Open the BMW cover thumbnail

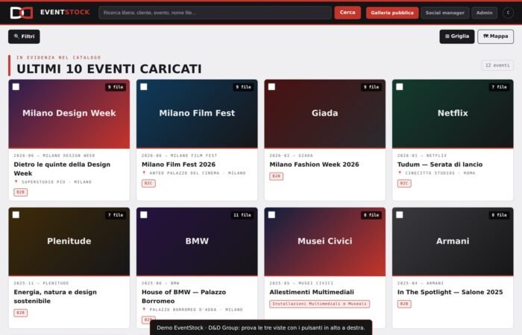click(197, 242)
